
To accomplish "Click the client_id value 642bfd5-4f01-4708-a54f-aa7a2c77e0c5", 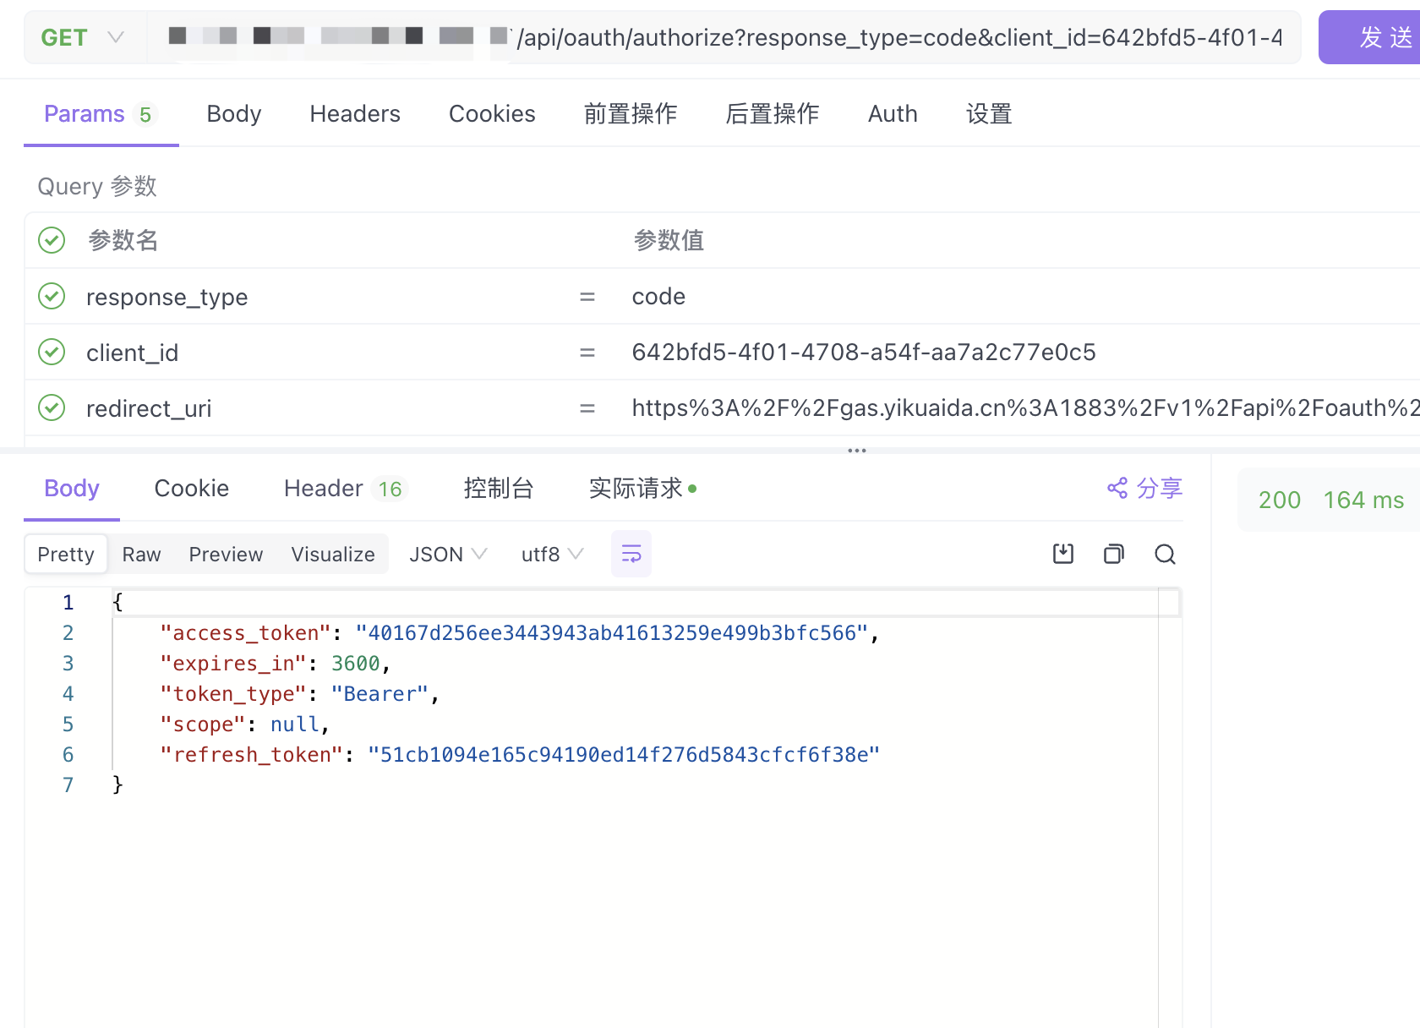I will (864, 353).
